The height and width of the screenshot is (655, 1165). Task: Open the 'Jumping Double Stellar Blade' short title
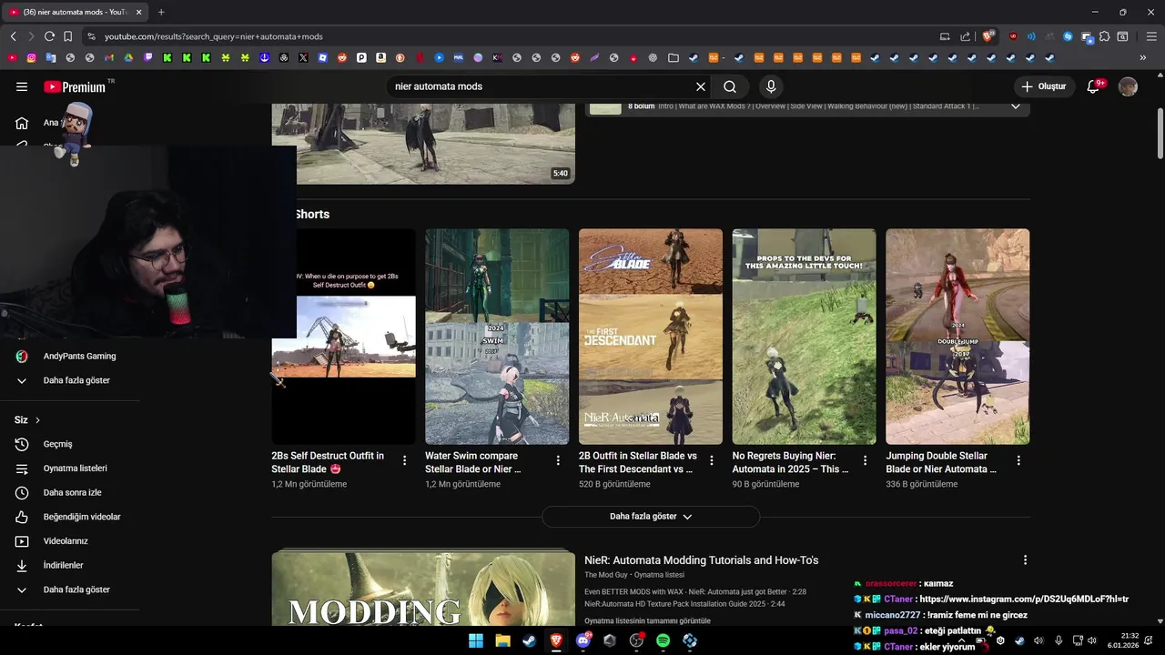tap(941, 462)
